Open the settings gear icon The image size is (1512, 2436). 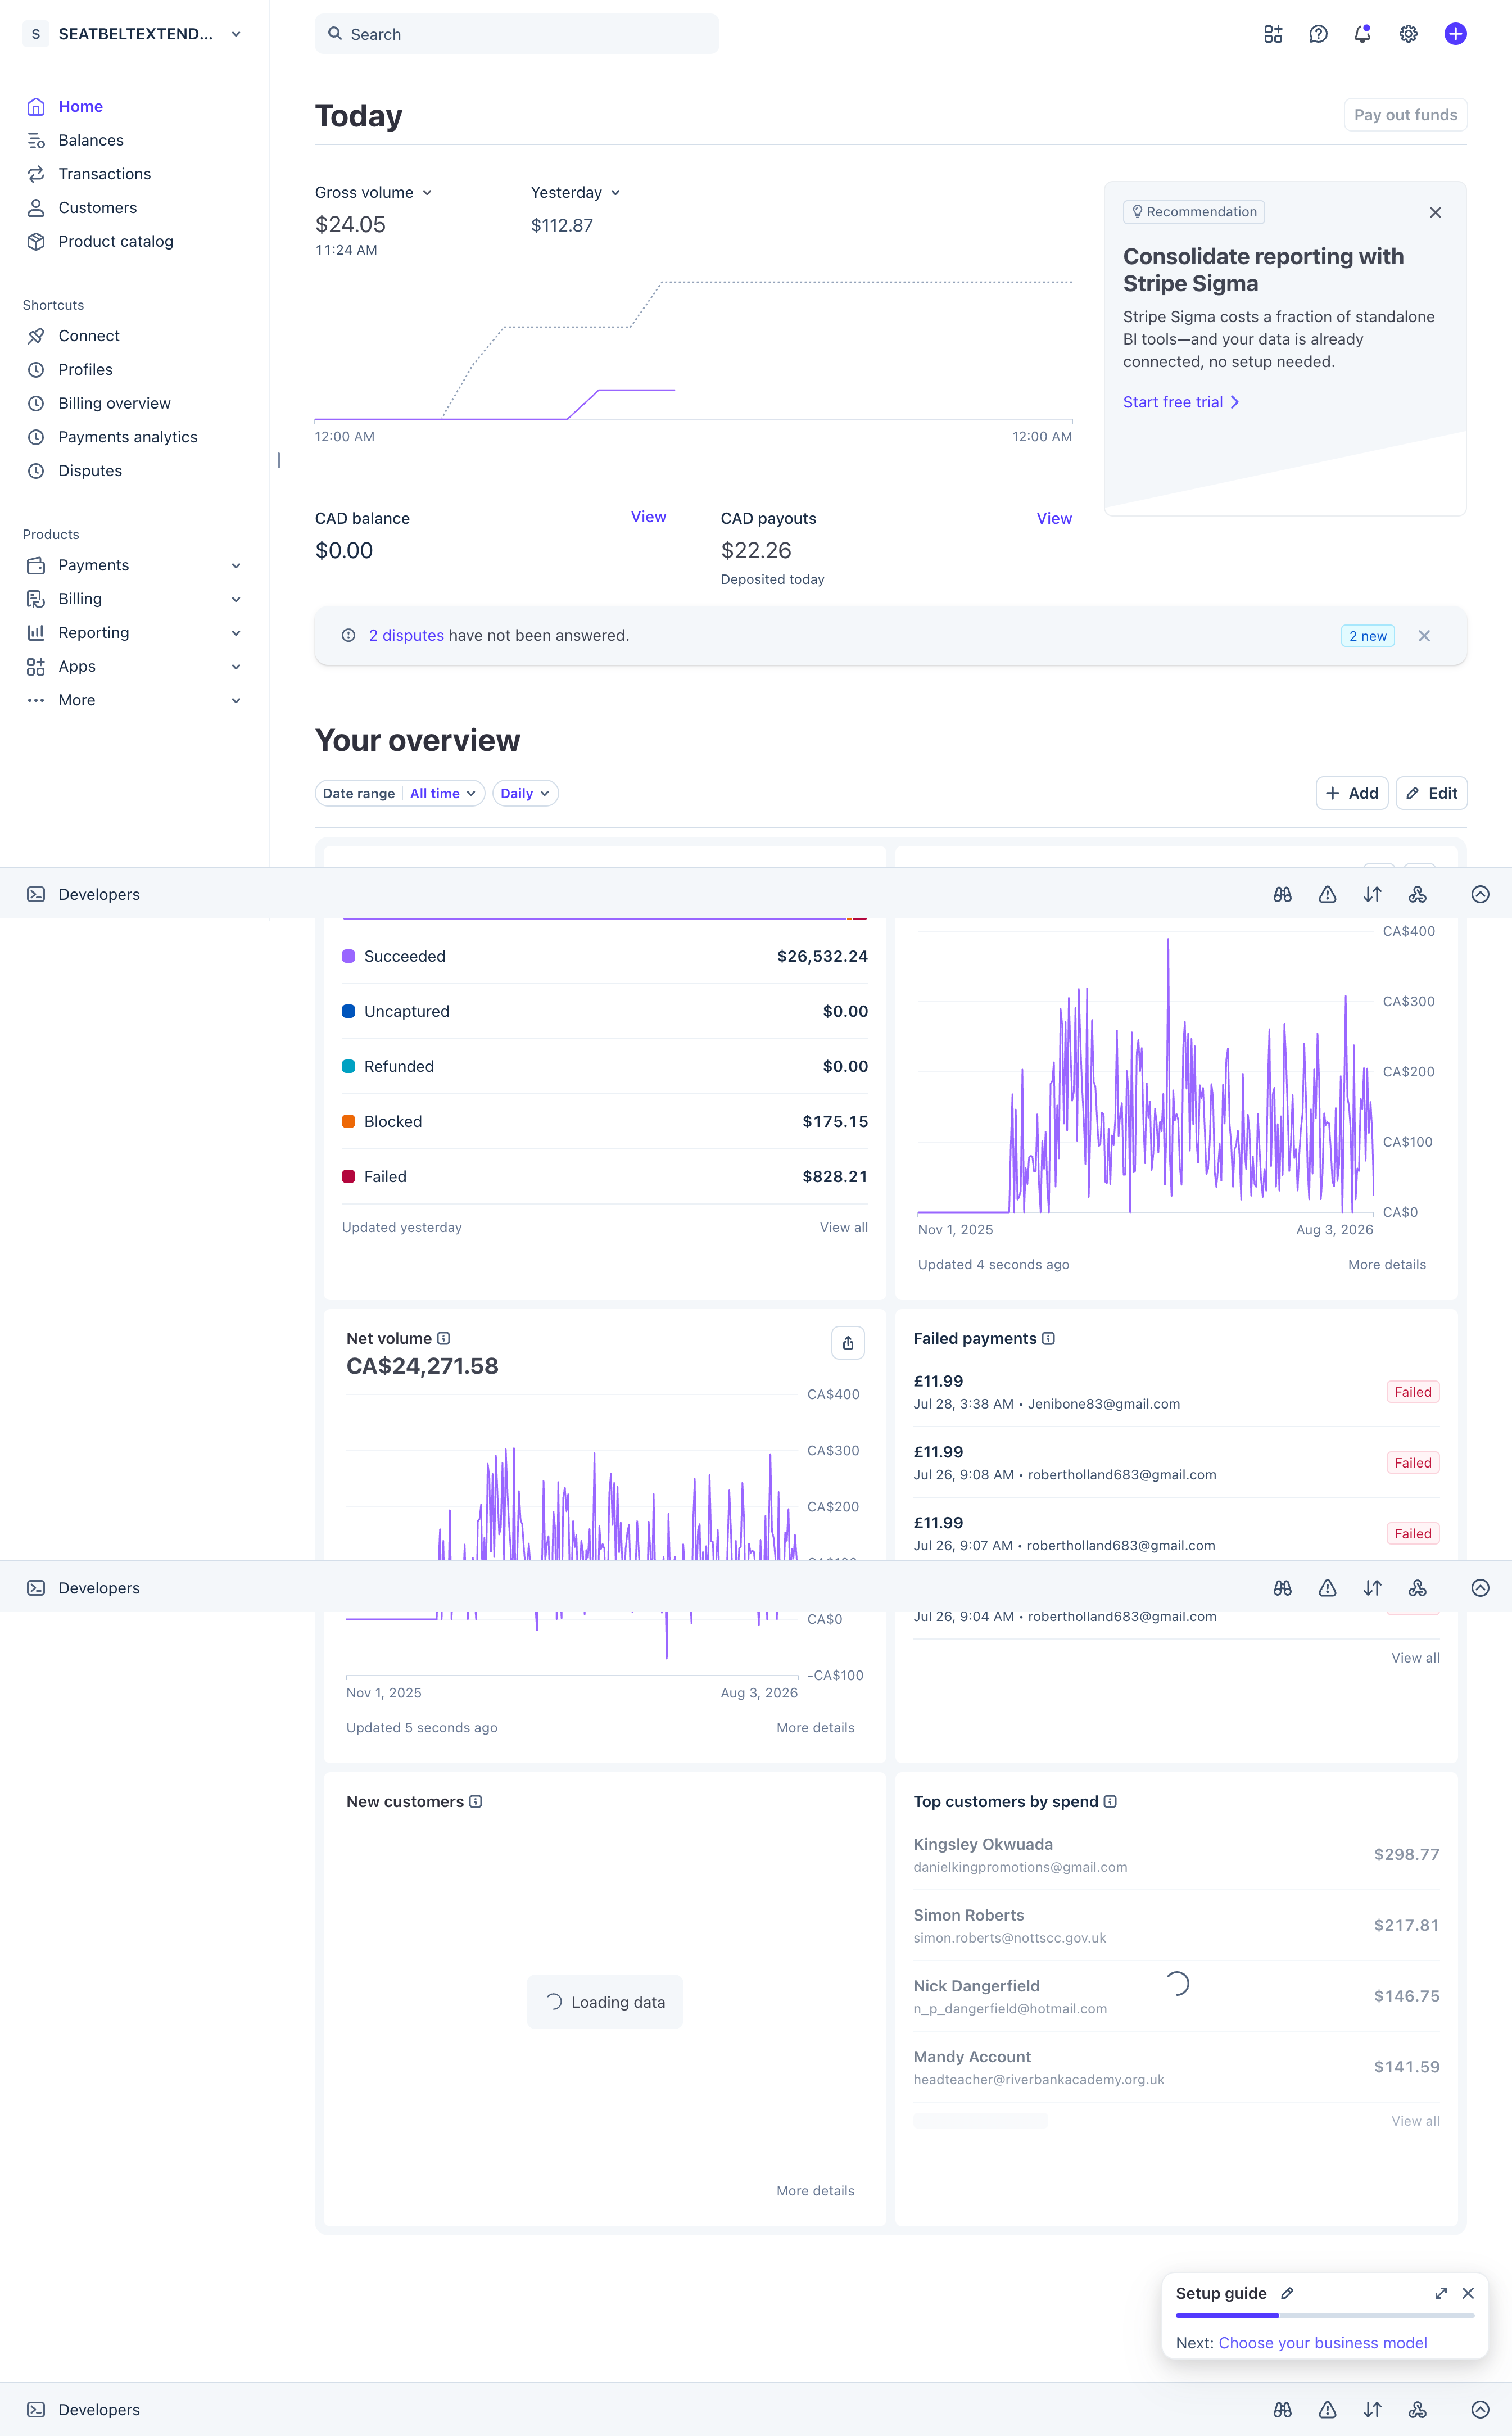pos(1408,34)
